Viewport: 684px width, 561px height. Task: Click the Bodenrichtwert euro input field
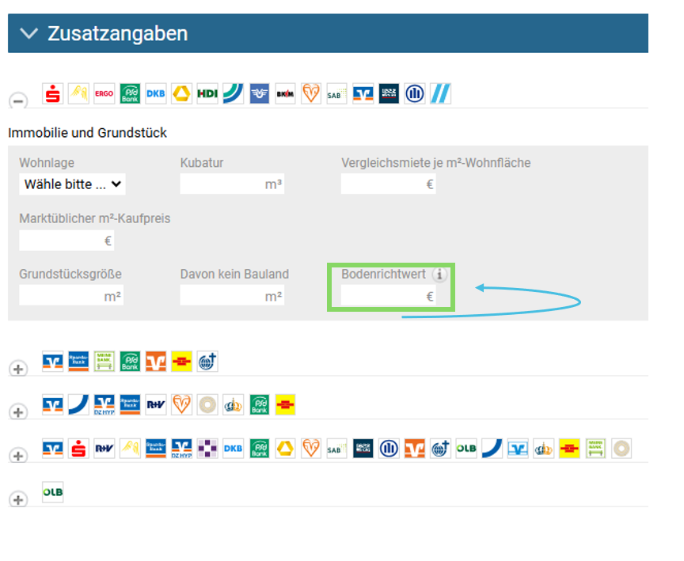click(x=388, y=296)
